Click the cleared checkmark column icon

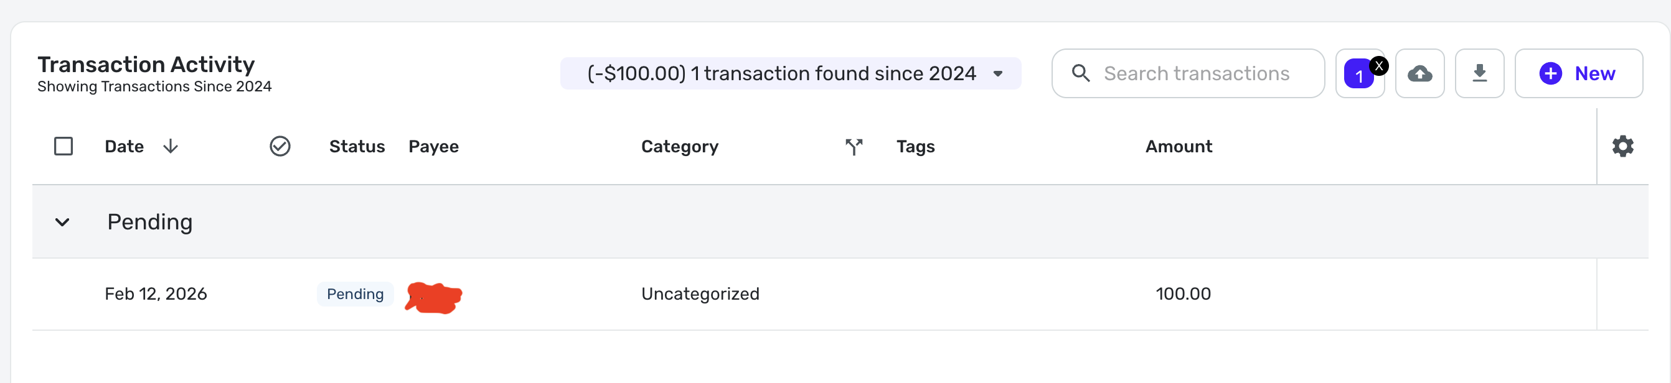pyautogui.click(x=280, y=147)
